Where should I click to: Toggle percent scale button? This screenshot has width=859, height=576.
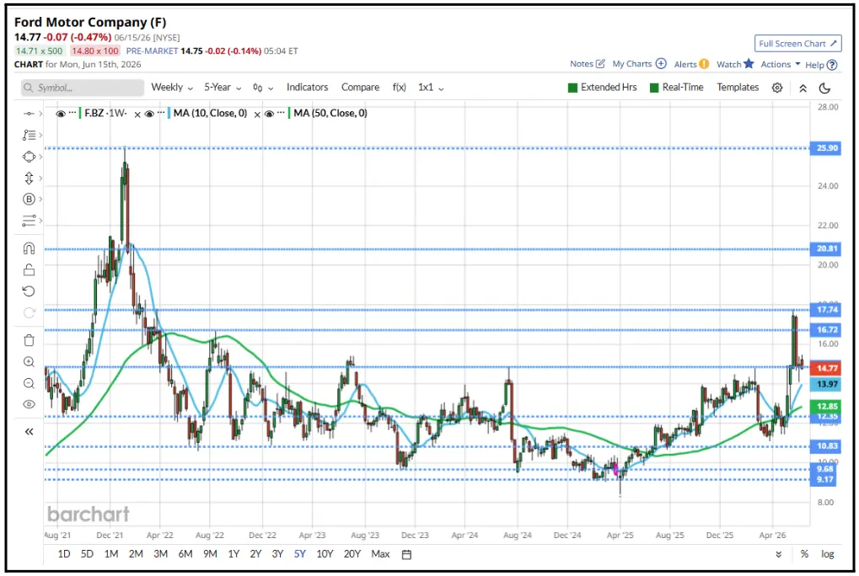804,554
